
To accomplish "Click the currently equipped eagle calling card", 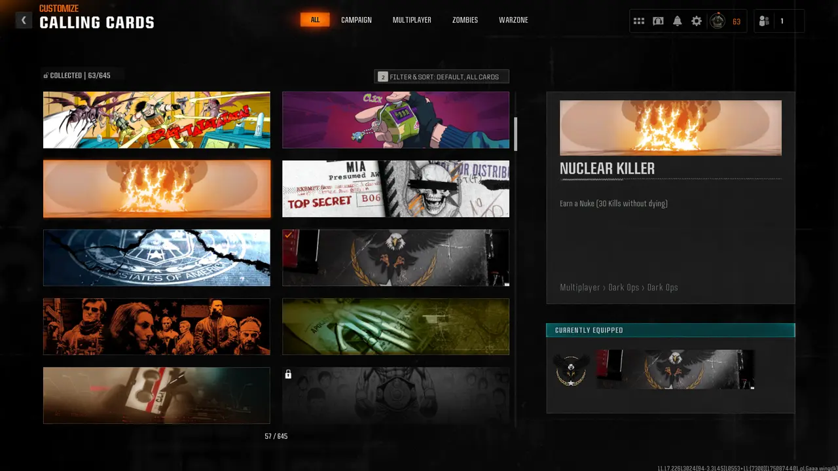I will pos(675,370).
